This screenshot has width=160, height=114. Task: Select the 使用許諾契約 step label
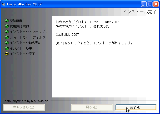coord(19,26)
